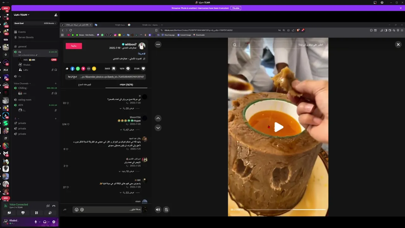Go to previous video with up chevron
This screenshot has width=405, height=228.
click(x=158, y=118)
